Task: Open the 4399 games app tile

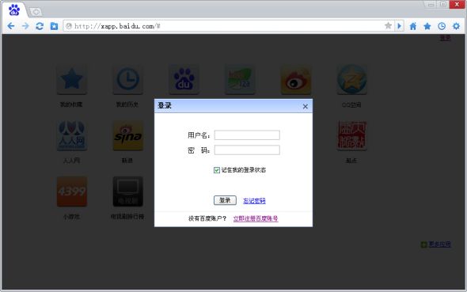Action: pyautogui.click(x=71, y=192)
